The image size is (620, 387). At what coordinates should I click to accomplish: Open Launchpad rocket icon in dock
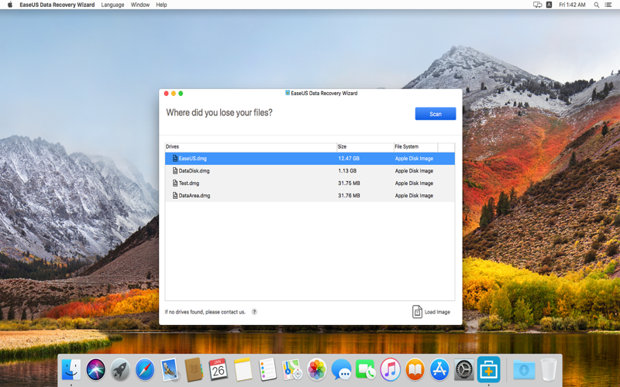coord(120,369)
